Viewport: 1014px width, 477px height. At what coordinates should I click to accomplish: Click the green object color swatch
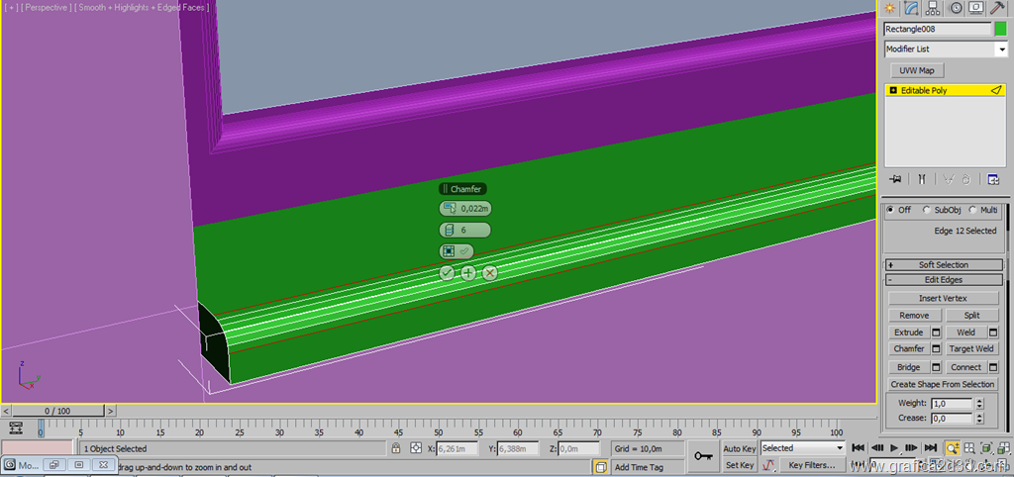[x=1000, y=30]
